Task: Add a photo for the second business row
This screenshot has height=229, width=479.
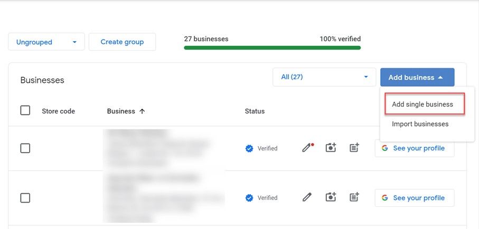Action: point(331,197)
